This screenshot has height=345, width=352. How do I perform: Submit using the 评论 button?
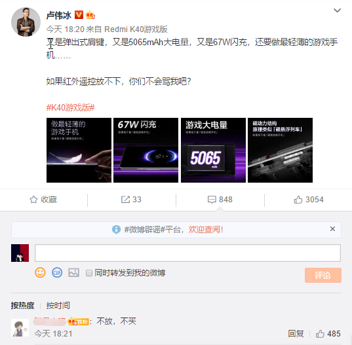click(x=323, y=275)
